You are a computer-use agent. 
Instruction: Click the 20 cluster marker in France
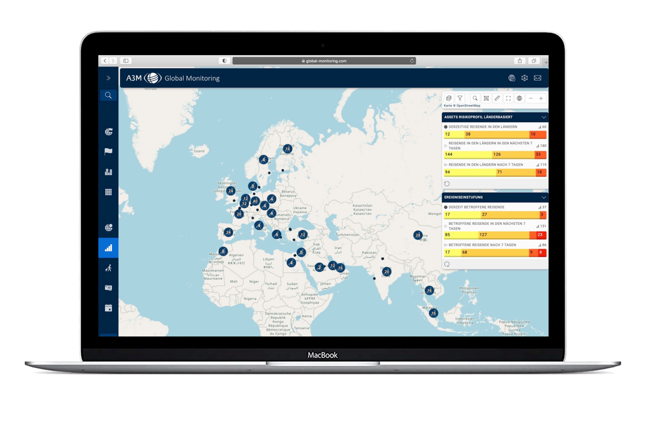(239, 214)
